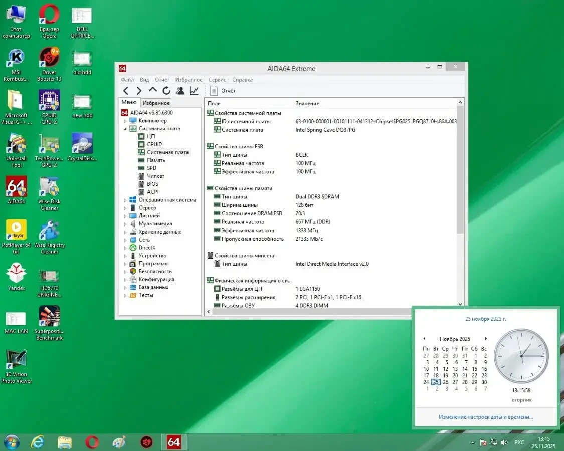
Task: Click the back navigation arrow in the toolbar
Action: tap(125, 91)
